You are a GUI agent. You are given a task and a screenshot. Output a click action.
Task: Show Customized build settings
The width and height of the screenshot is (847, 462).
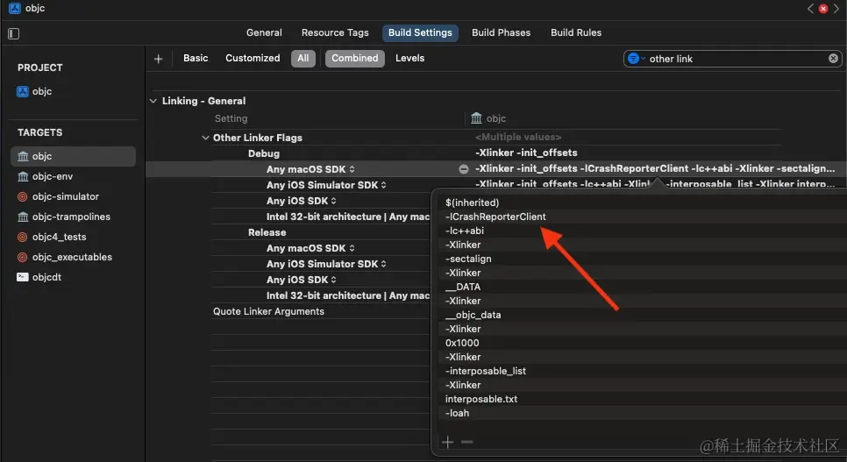(253, 58)
